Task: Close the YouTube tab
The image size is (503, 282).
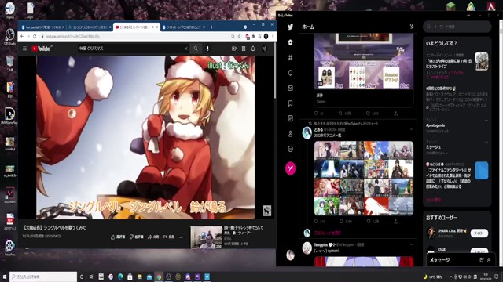Action: click(157, 27)
